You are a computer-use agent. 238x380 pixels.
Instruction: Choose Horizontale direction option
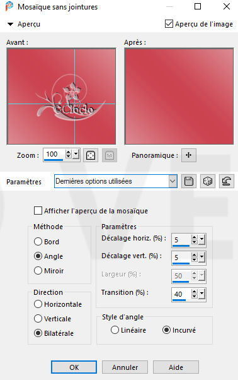point(38,304)
